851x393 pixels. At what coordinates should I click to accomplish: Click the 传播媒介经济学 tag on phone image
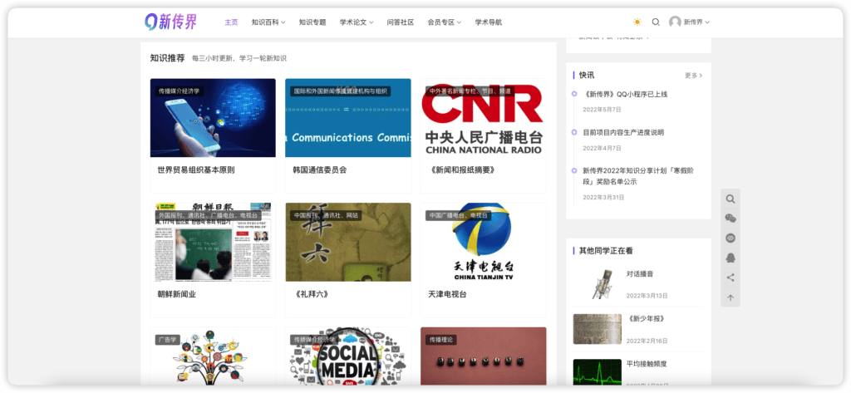(180, 91)
